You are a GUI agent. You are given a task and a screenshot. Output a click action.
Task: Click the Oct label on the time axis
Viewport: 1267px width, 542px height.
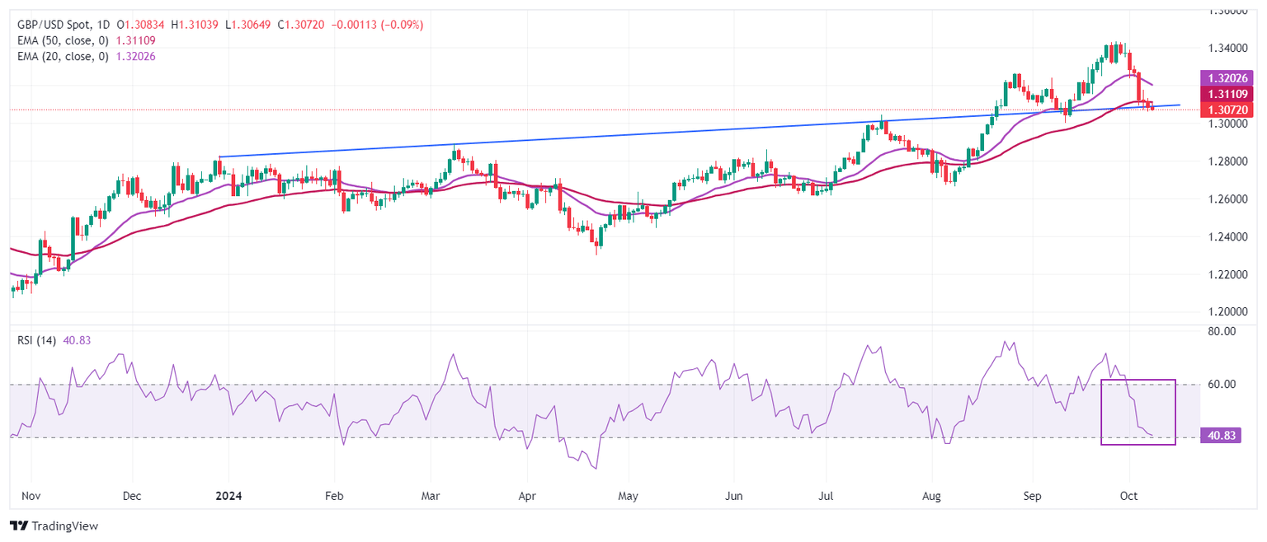click(1128, 496)
